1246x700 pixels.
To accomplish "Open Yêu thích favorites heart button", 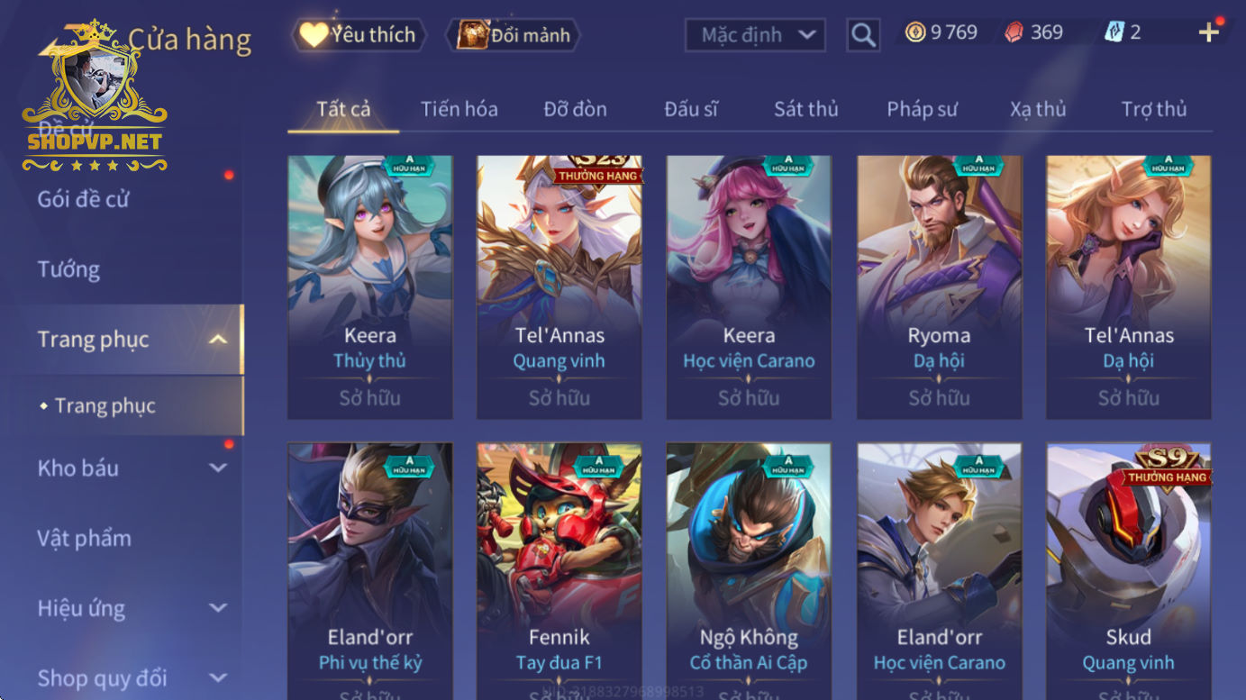I will pyautogui.click(x=359, y=35).
